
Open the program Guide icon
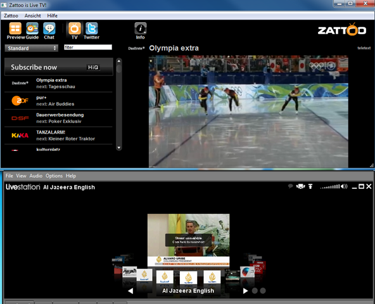(32, 28)
